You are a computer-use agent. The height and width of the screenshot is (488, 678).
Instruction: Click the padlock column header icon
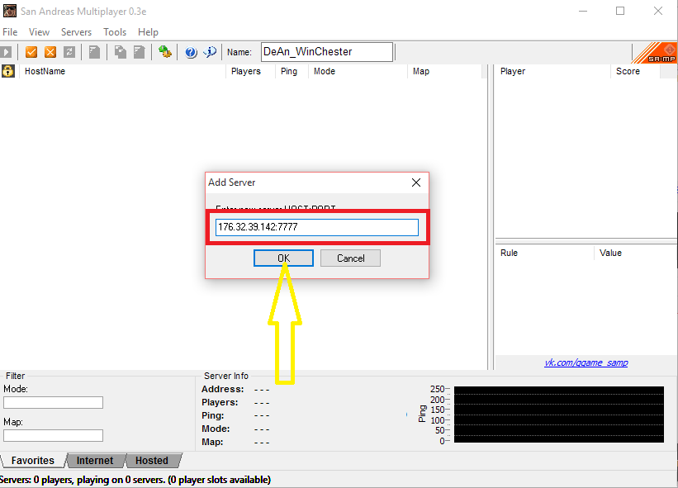[x=8, y=71]
